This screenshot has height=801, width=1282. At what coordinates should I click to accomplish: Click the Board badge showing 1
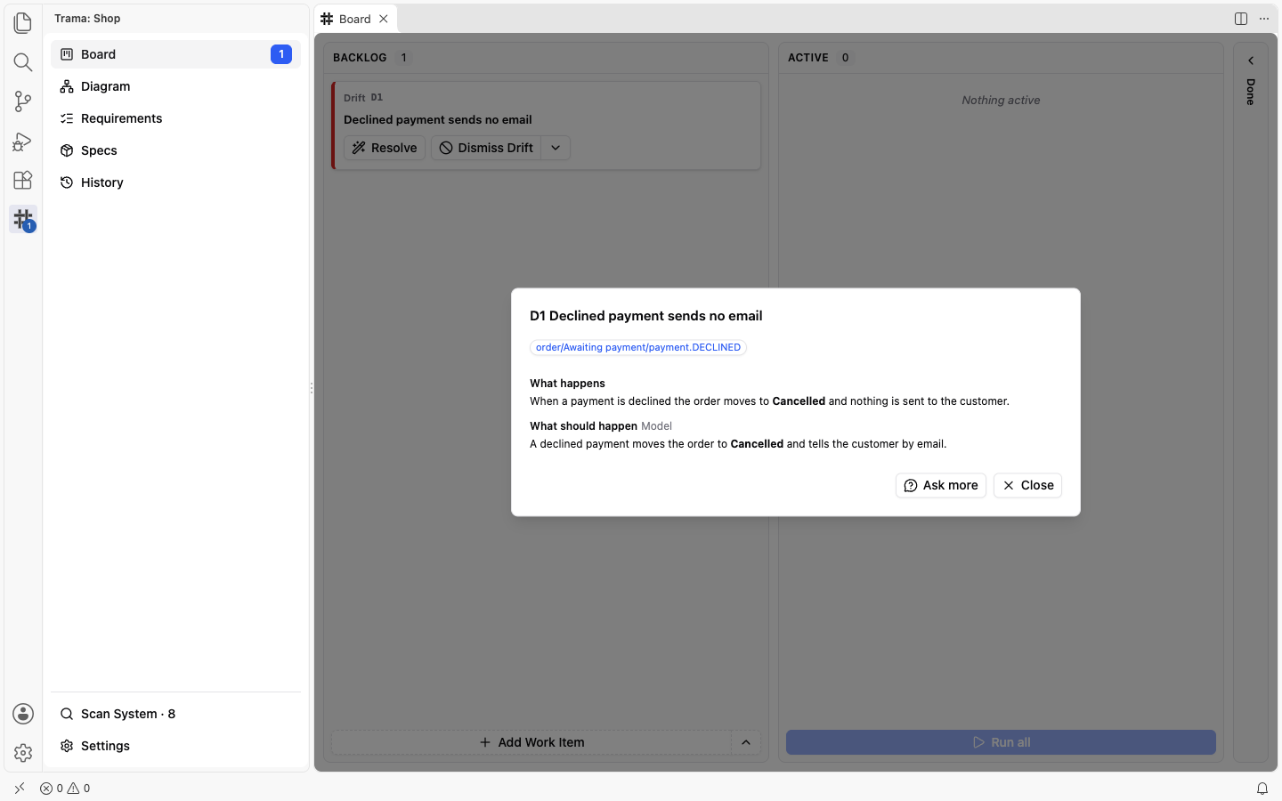281,54
